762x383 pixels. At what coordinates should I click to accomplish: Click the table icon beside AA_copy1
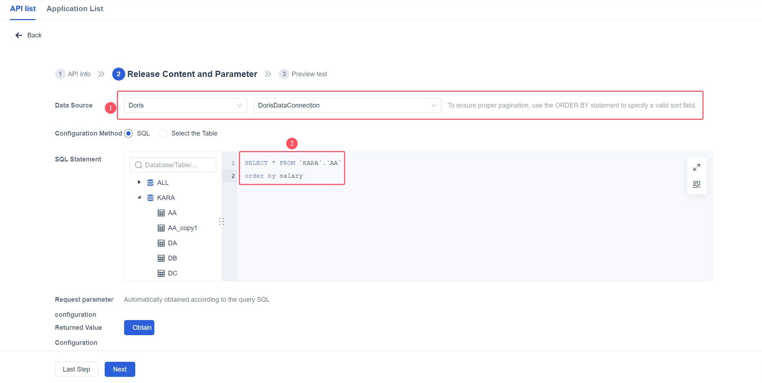click(x=161, y=228)
